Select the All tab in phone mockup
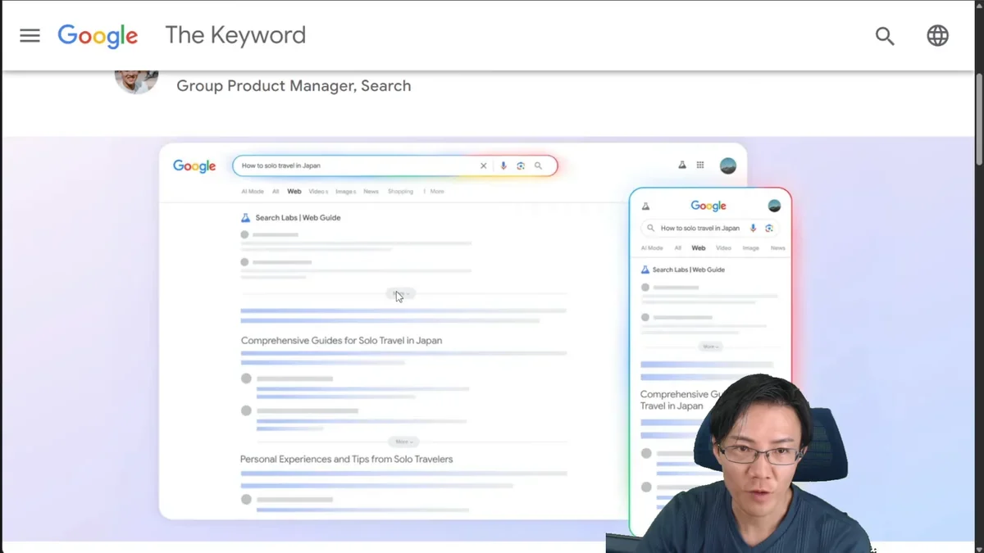The height and width of the screenshot is (553, 984). [678, 248]
